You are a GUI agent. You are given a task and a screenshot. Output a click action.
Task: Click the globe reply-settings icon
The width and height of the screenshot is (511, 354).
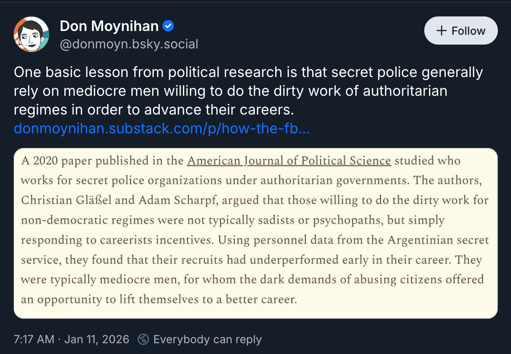pos(143,339)
